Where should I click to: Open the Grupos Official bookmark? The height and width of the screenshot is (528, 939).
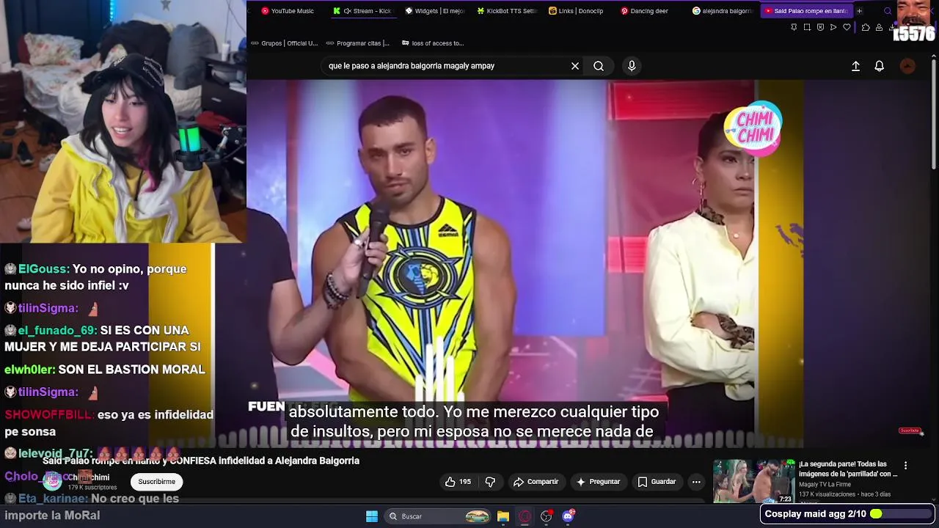[x=284, y=43]
